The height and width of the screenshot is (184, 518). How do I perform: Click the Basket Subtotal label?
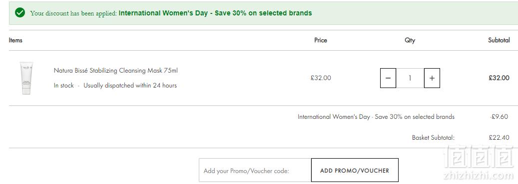[433, 138]
